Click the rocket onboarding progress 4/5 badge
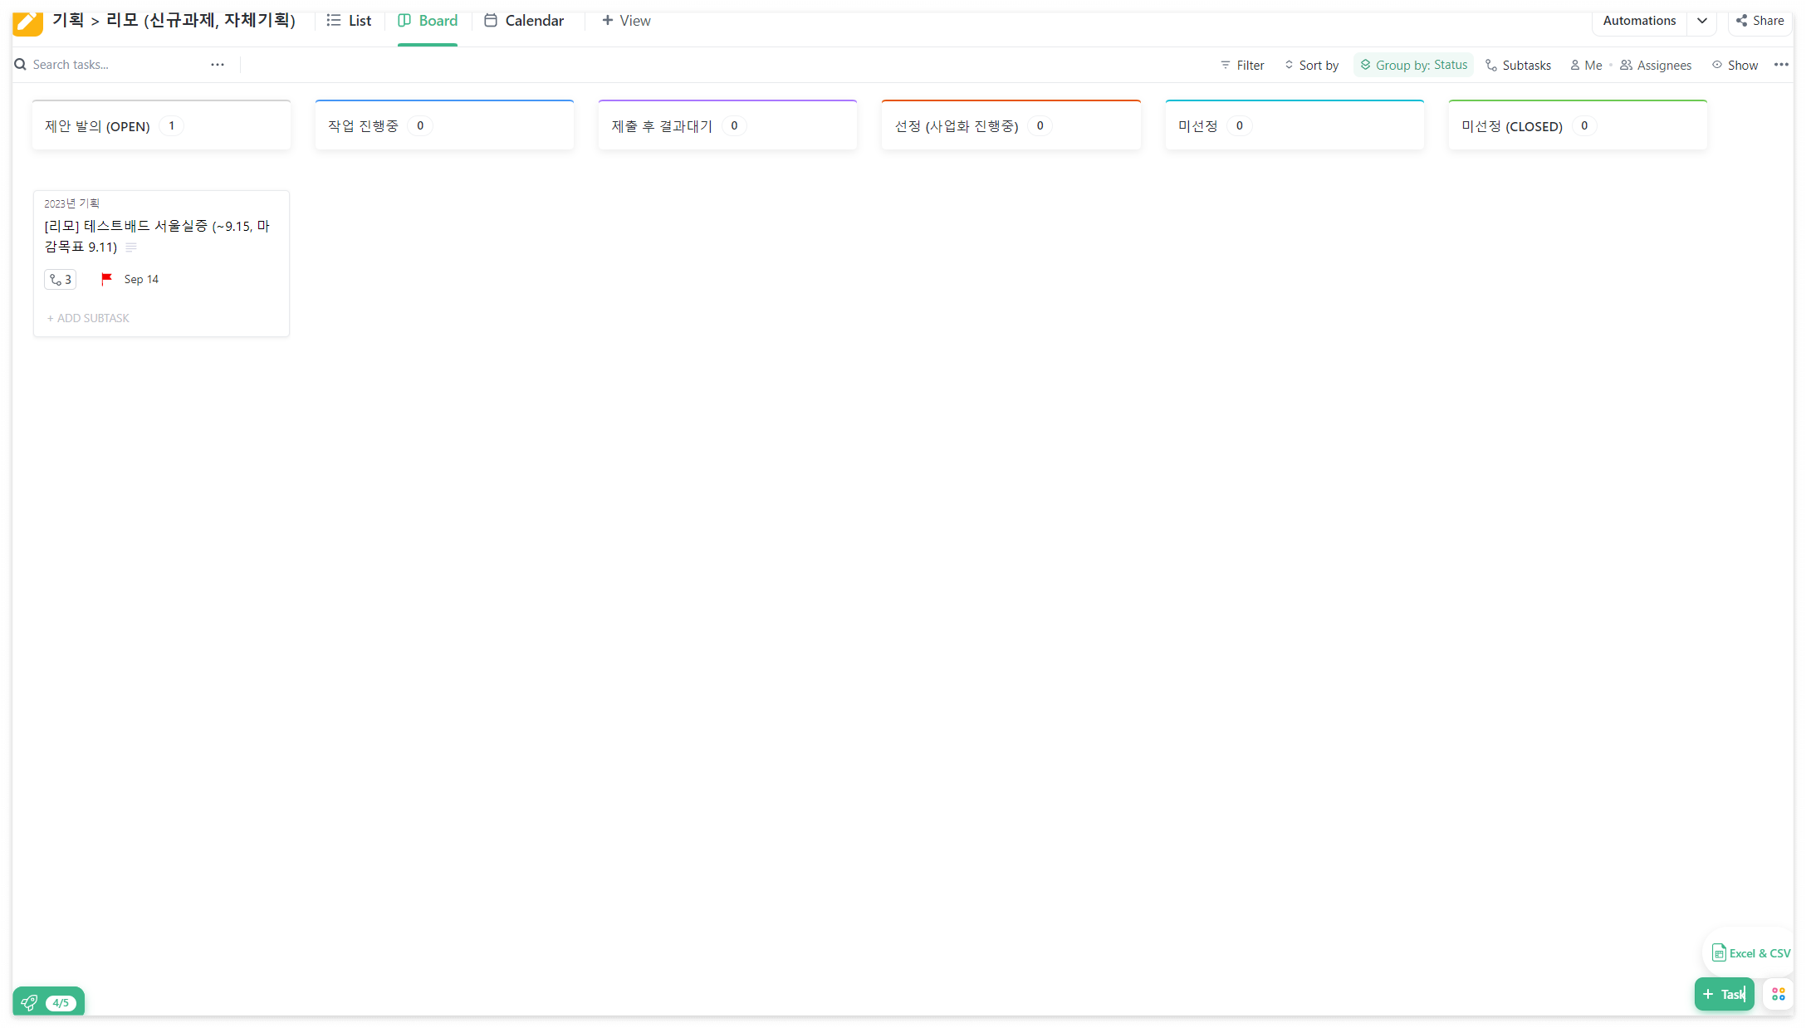1806x1028 pixels. tap(49, 1002)
